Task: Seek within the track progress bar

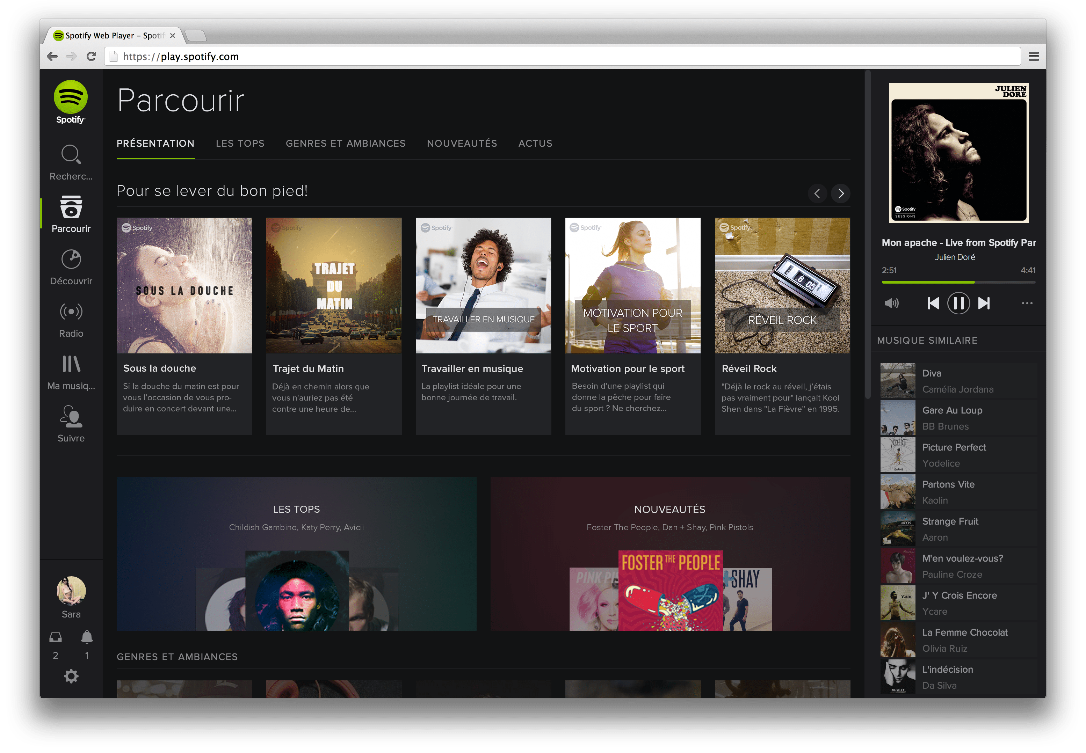Action: click(x=958, y=282)
